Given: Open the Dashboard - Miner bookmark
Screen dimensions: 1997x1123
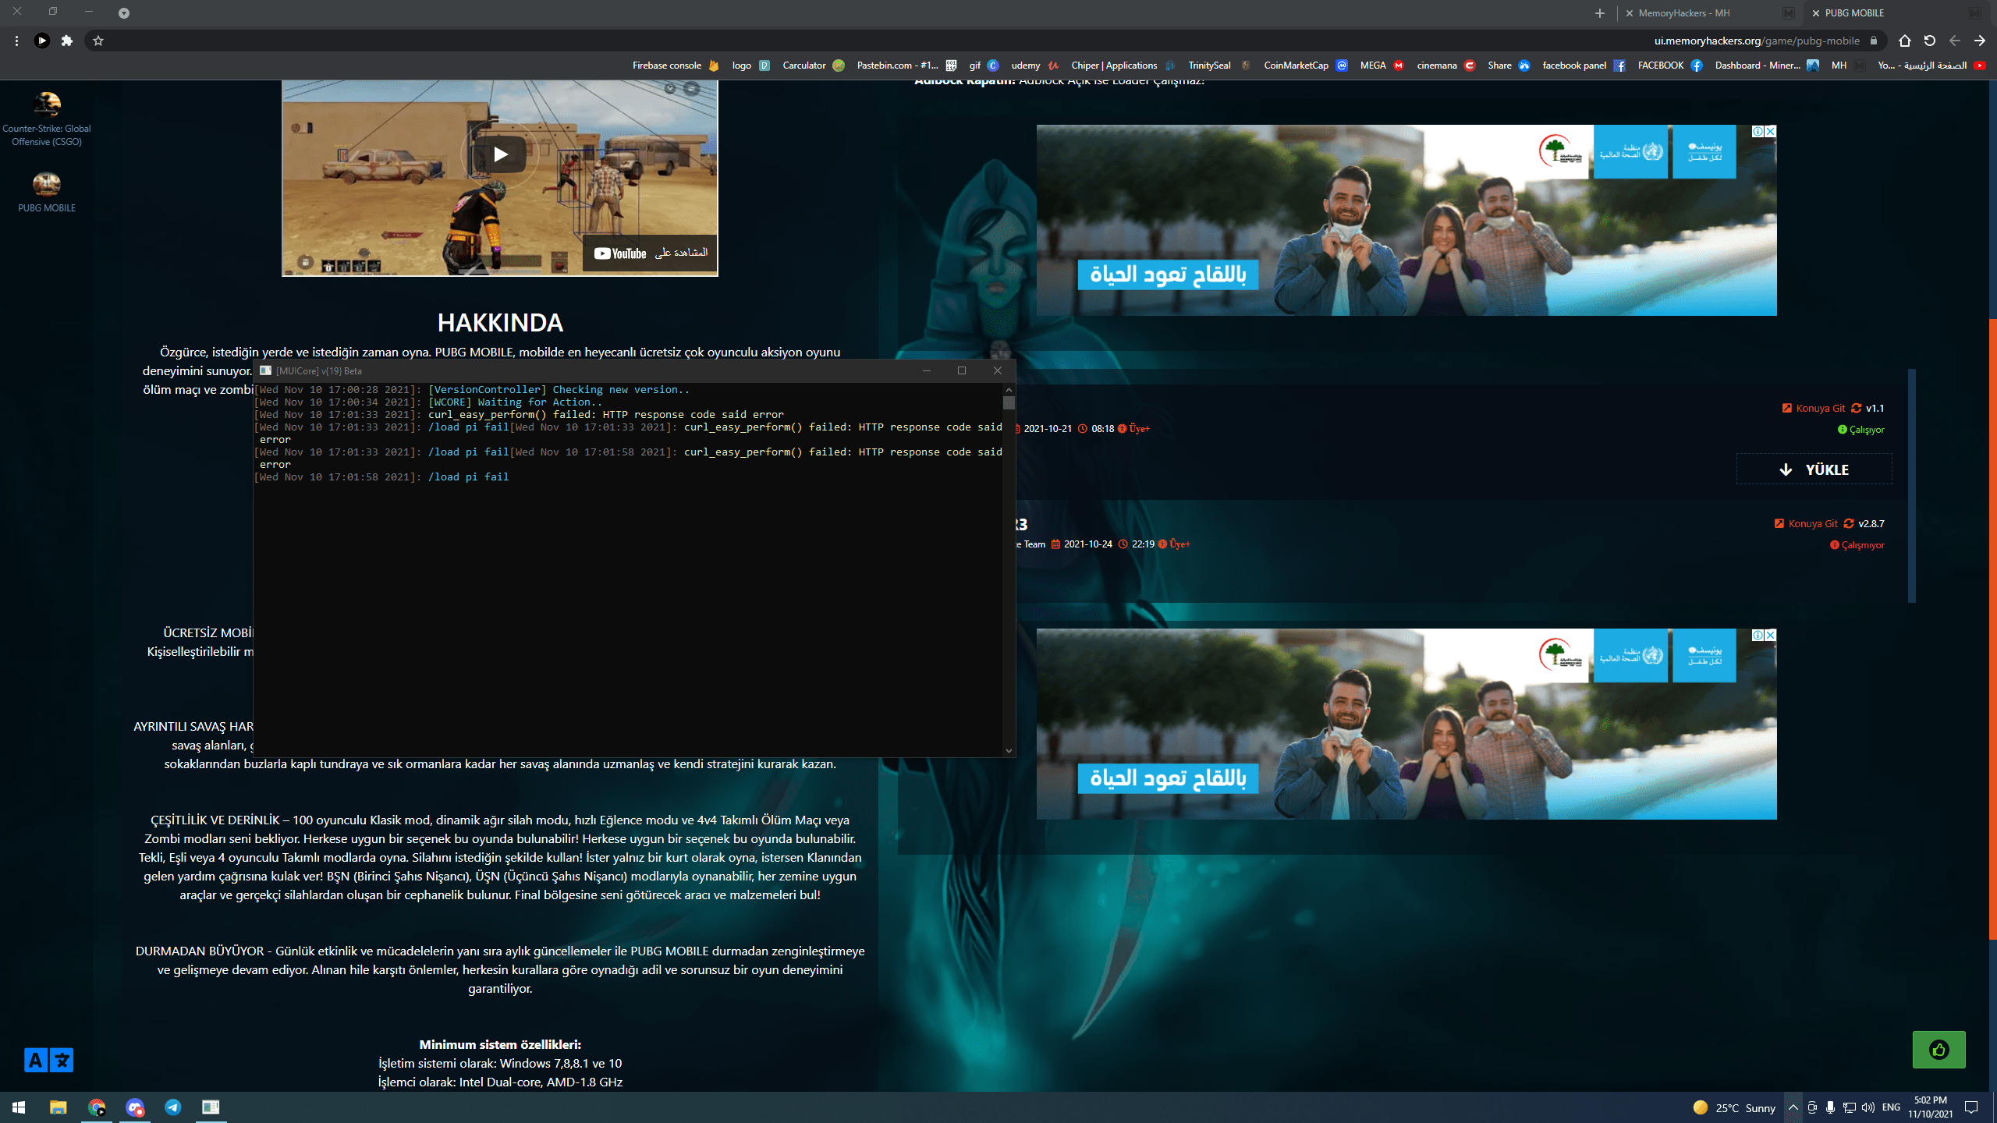Looking at the screenshot, I should pyautogui.click(x=1767, y=66).
